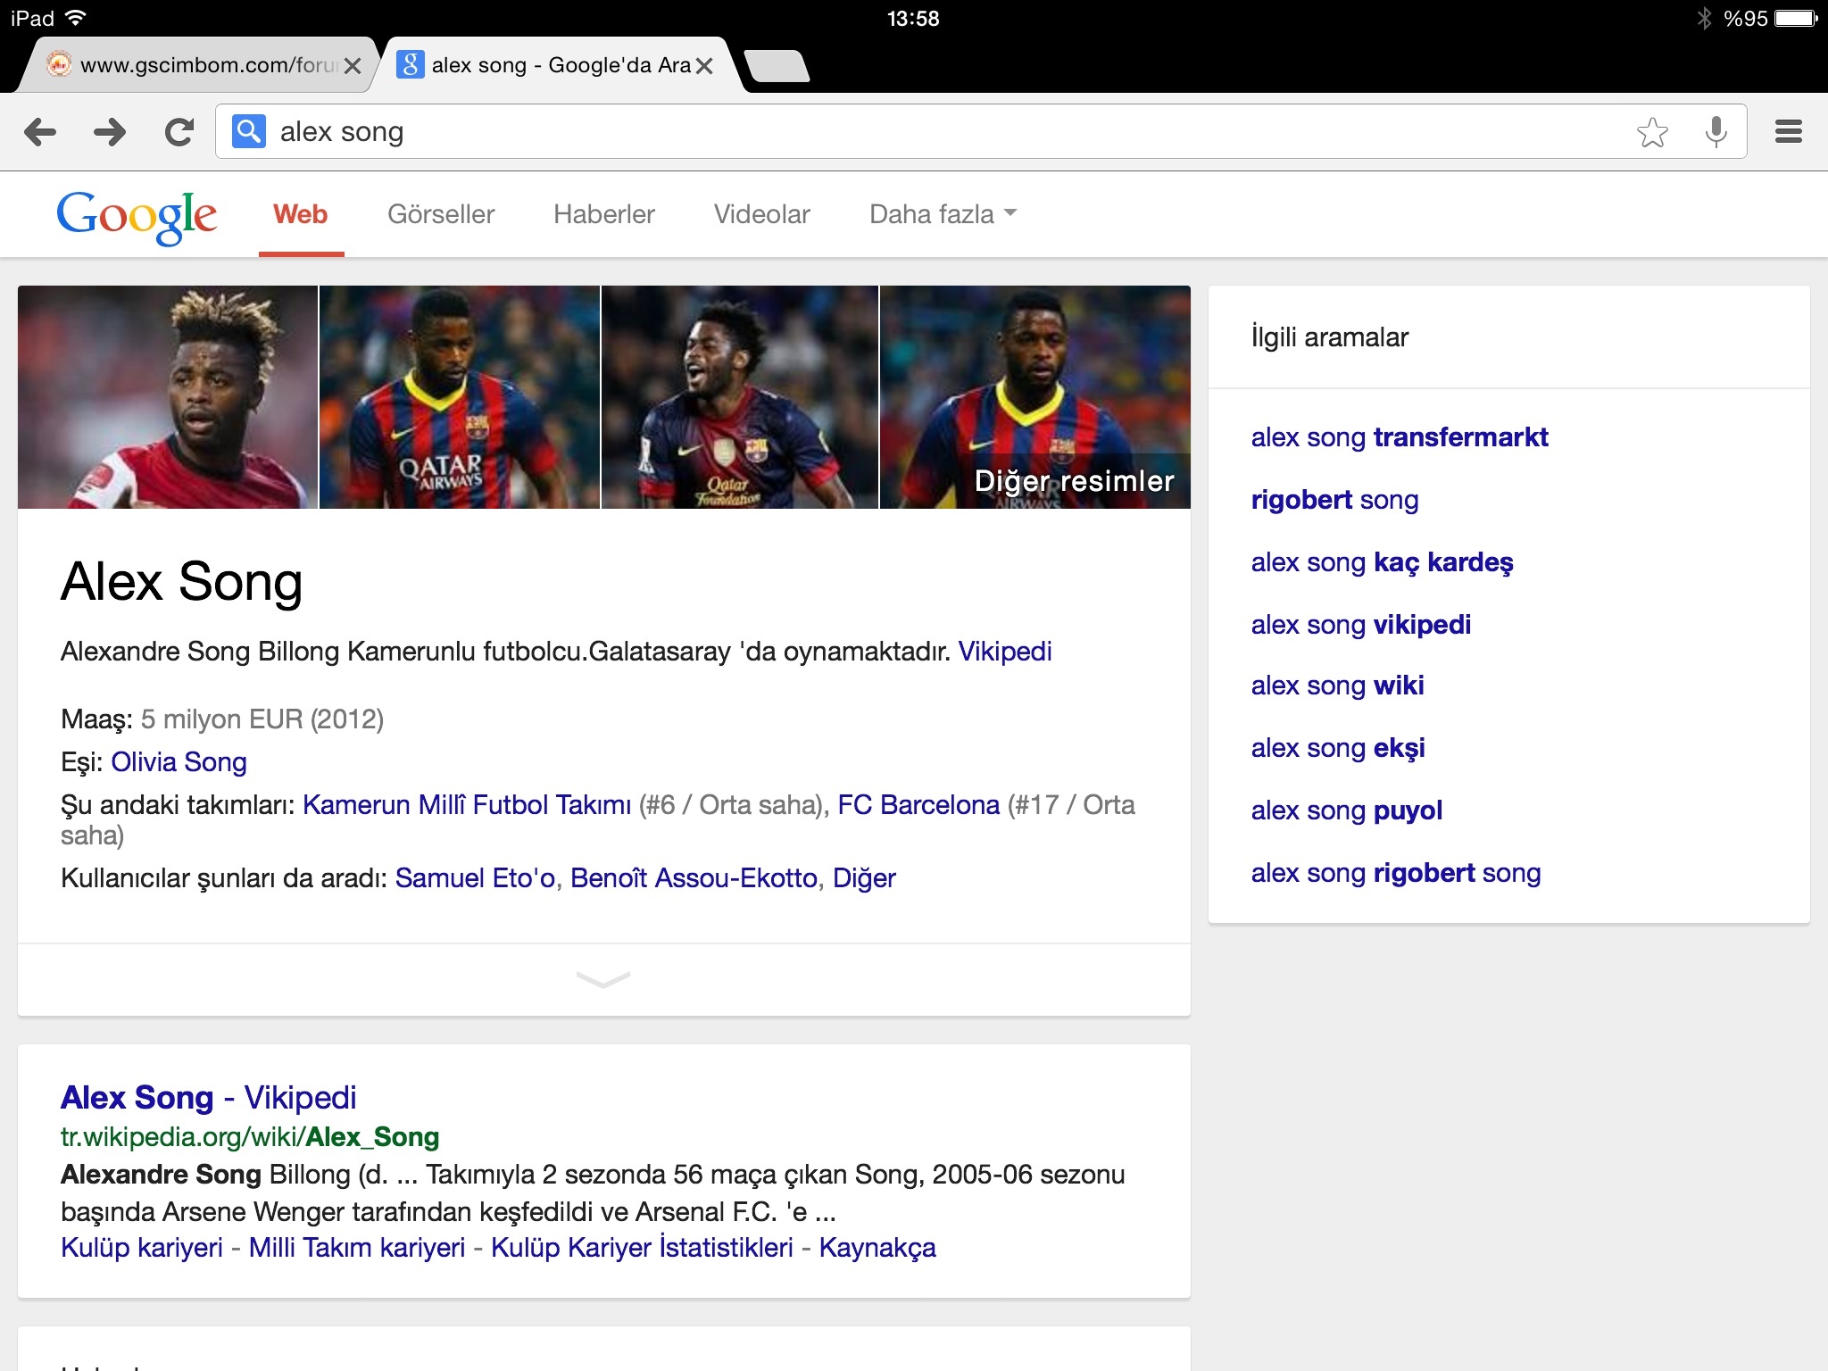This screenshot has height=1371, width=1828.
Task: Open the Chrome hamburger menu
Action: pos(1789,132)
